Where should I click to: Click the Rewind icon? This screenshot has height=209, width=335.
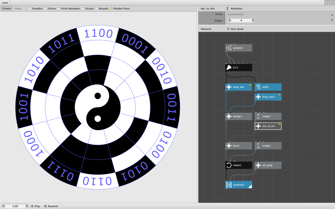coord(45,206)
